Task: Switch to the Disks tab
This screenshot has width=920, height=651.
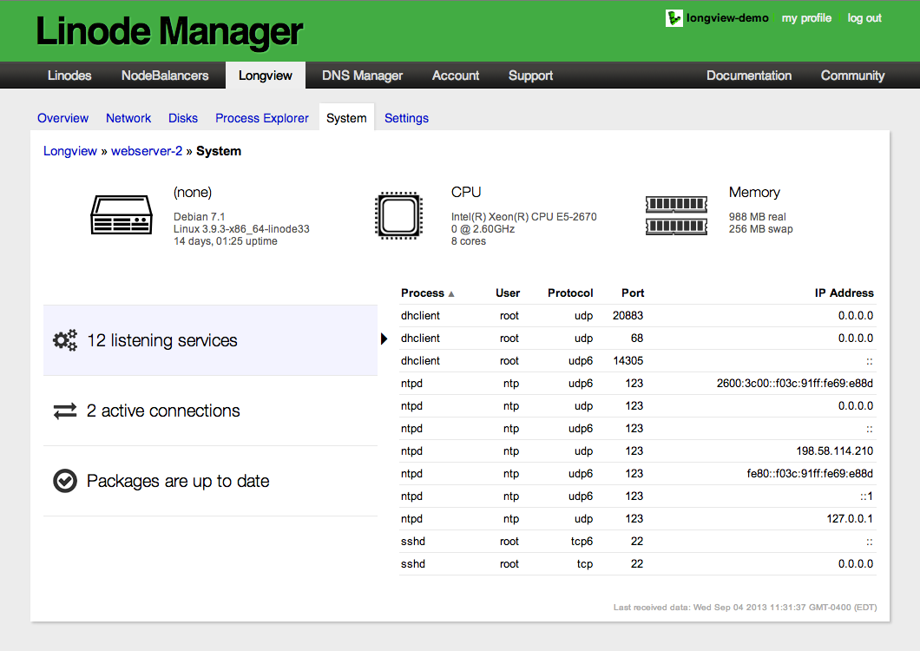Action: coord(183,118)
